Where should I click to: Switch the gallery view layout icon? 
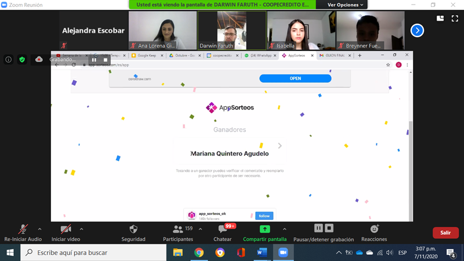440,19
